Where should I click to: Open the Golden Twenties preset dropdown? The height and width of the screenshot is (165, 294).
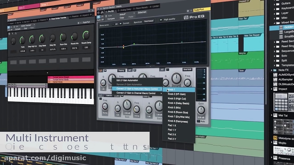[x=28, y=25]
